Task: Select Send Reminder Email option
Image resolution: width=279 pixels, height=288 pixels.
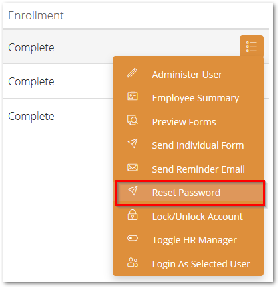Action: click(198, 169)
